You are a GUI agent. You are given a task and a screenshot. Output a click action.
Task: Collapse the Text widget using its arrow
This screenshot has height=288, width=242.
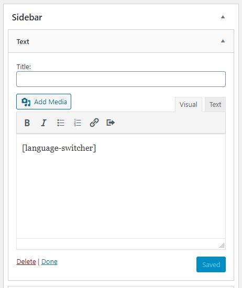223,41
